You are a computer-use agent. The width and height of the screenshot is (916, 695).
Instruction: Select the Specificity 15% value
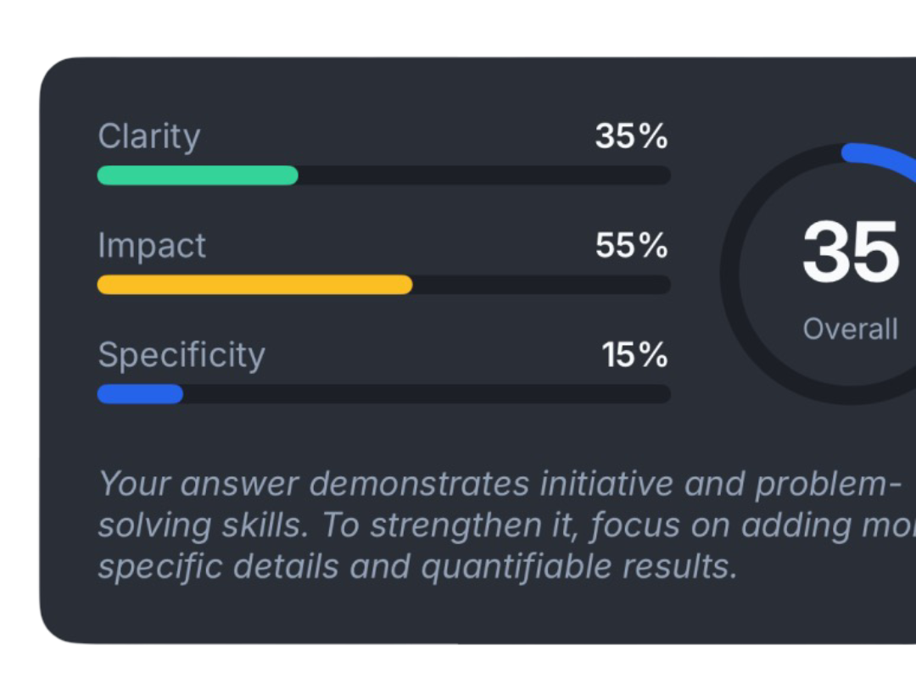[x=634, y=355]
